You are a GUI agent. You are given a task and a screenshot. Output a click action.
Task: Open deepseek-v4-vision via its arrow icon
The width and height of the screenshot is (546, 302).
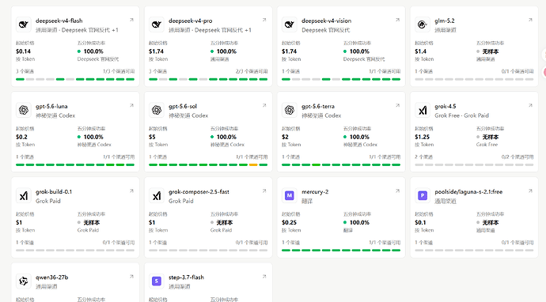pos(398,20)
